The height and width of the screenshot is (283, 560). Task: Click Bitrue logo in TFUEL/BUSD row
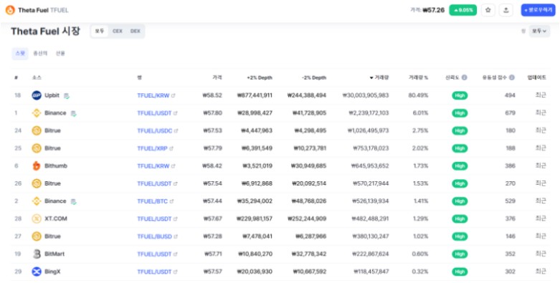pos(37,236)
